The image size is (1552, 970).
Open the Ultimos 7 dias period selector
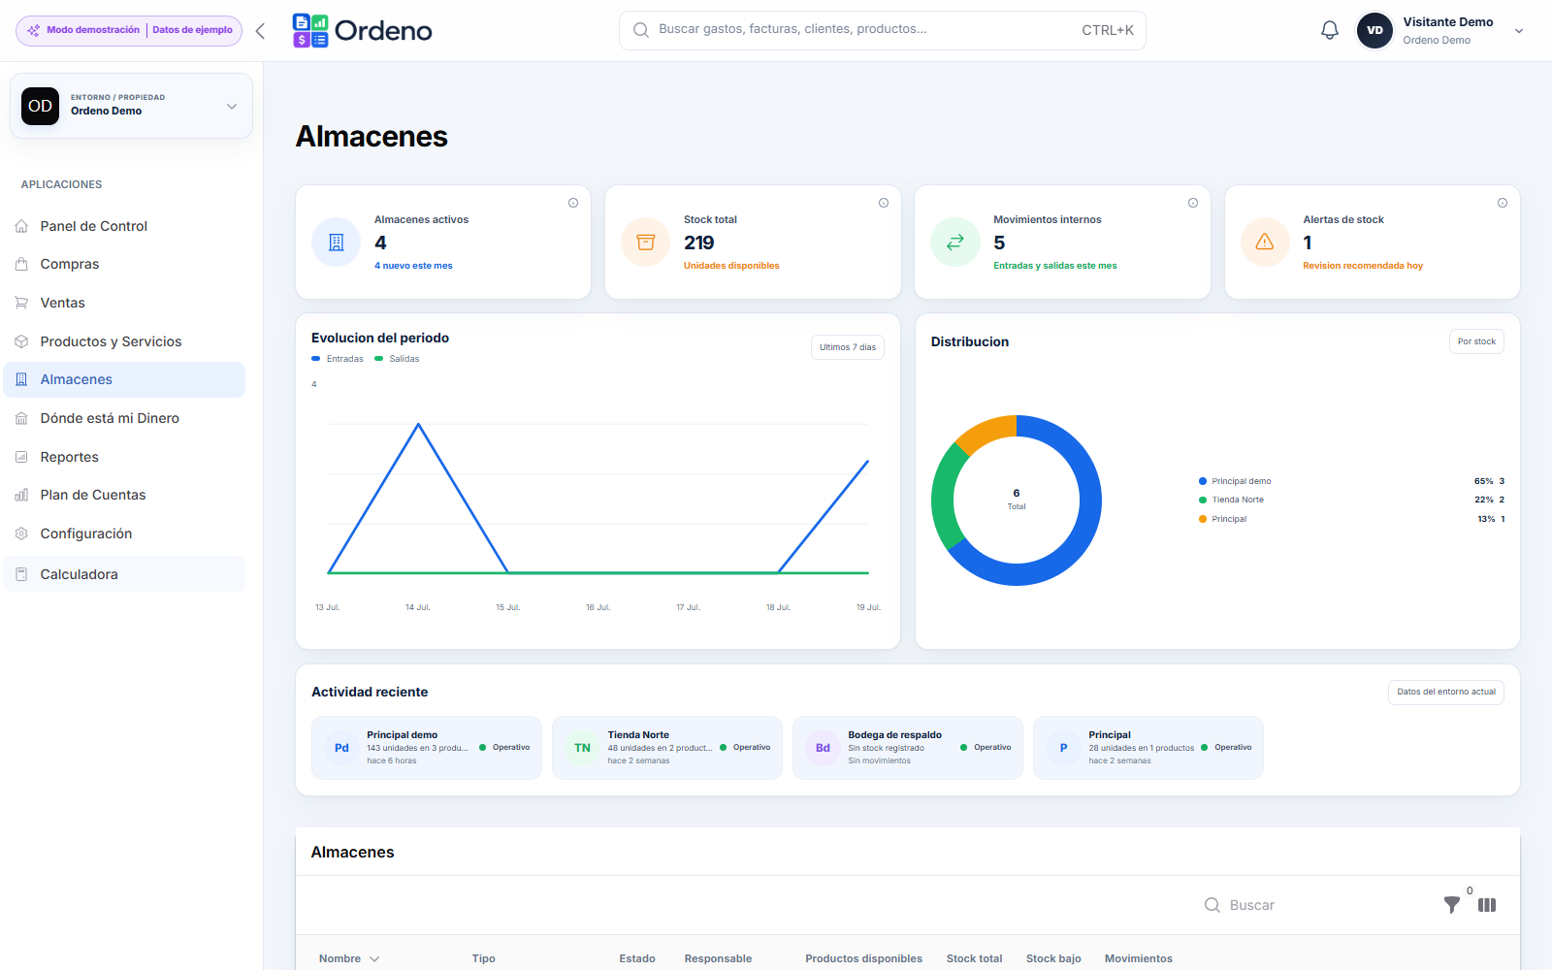click(x=848, y=347)
